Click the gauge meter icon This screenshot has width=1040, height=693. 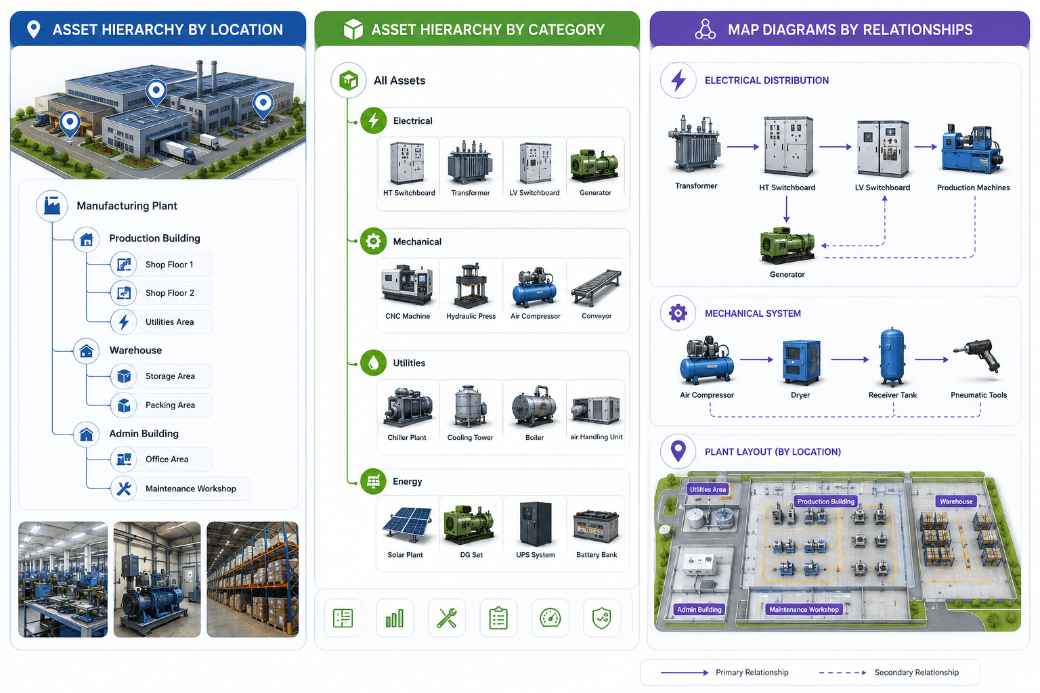point(550,618)
